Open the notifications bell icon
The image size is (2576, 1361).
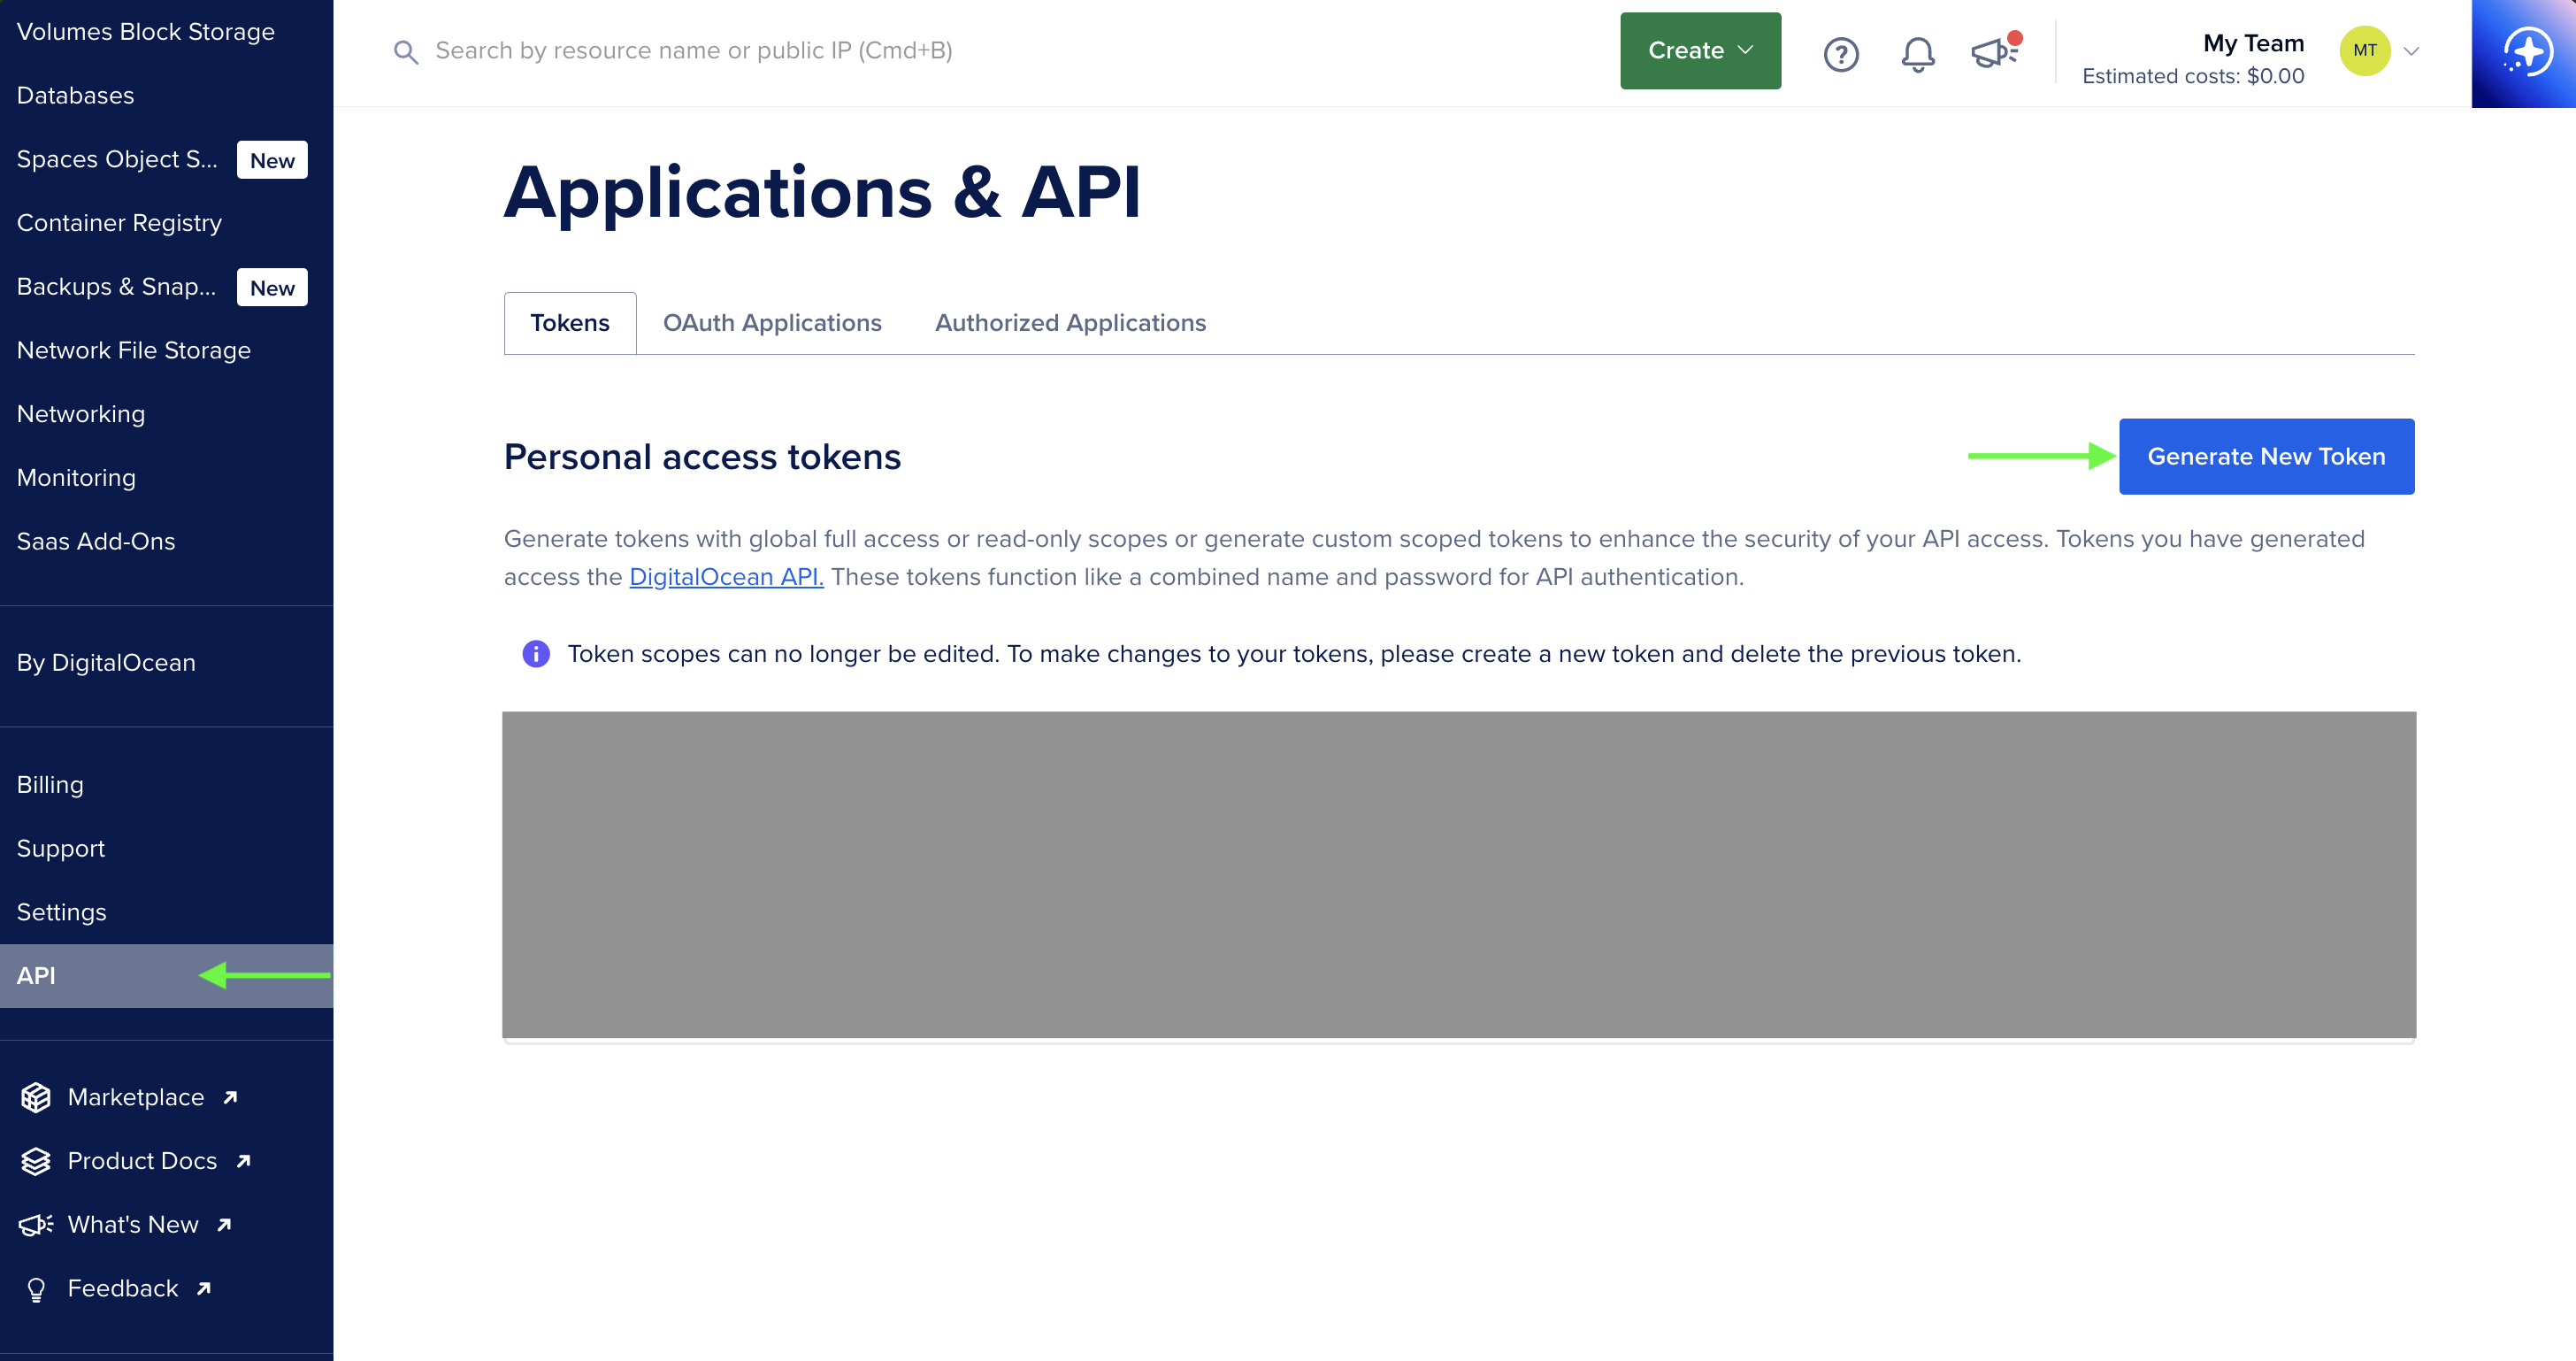pos(1917,53)
